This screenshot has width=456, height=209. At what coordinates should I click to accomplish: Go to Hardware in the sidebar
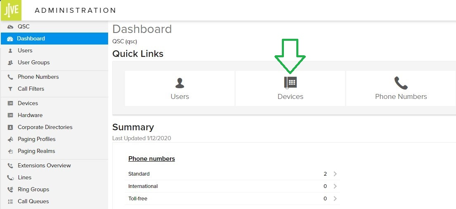(30, 115)
